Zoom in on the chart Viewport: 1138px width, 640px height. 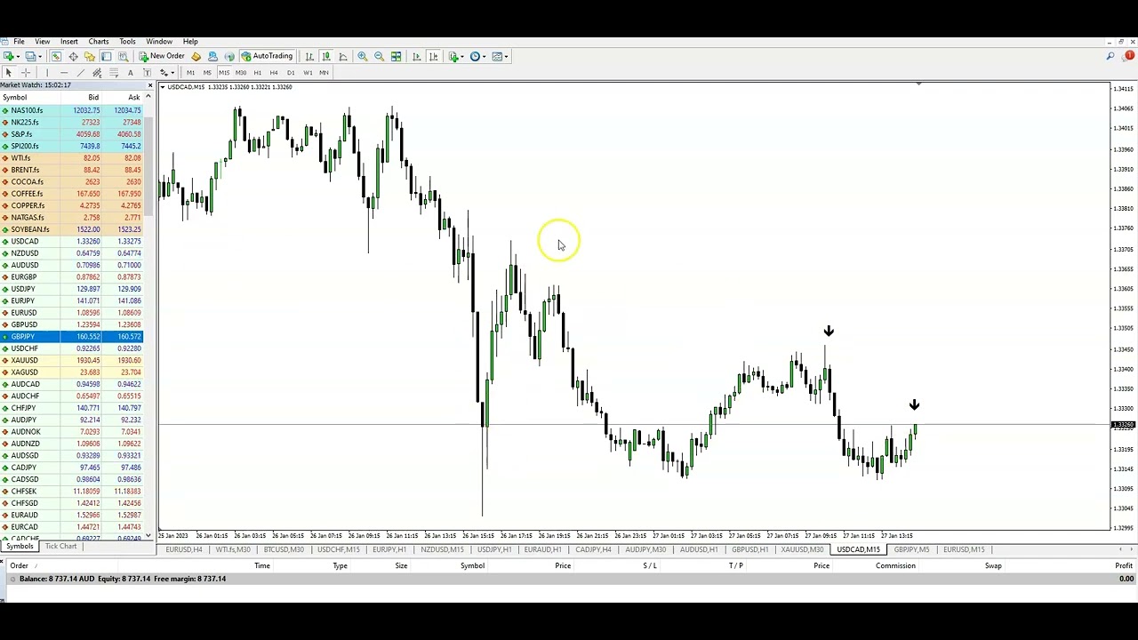[363, 56]
